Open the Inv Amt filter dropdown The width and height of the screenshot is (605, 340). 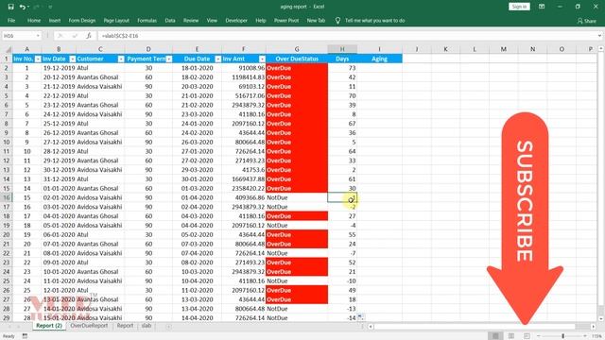[x=263, y=59]
